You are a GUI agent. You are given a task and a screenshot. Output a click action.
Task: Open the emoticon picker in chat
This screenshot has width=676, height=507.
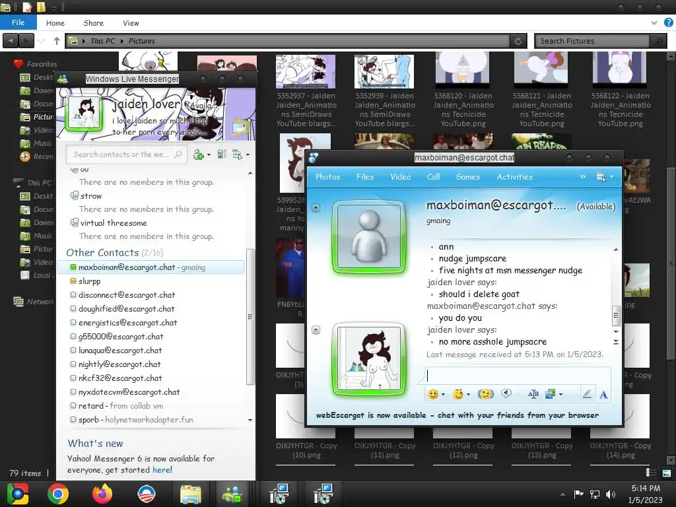pos(433,393)
